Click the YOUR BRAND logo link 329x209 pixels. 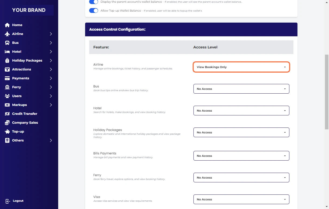[29, 10]
